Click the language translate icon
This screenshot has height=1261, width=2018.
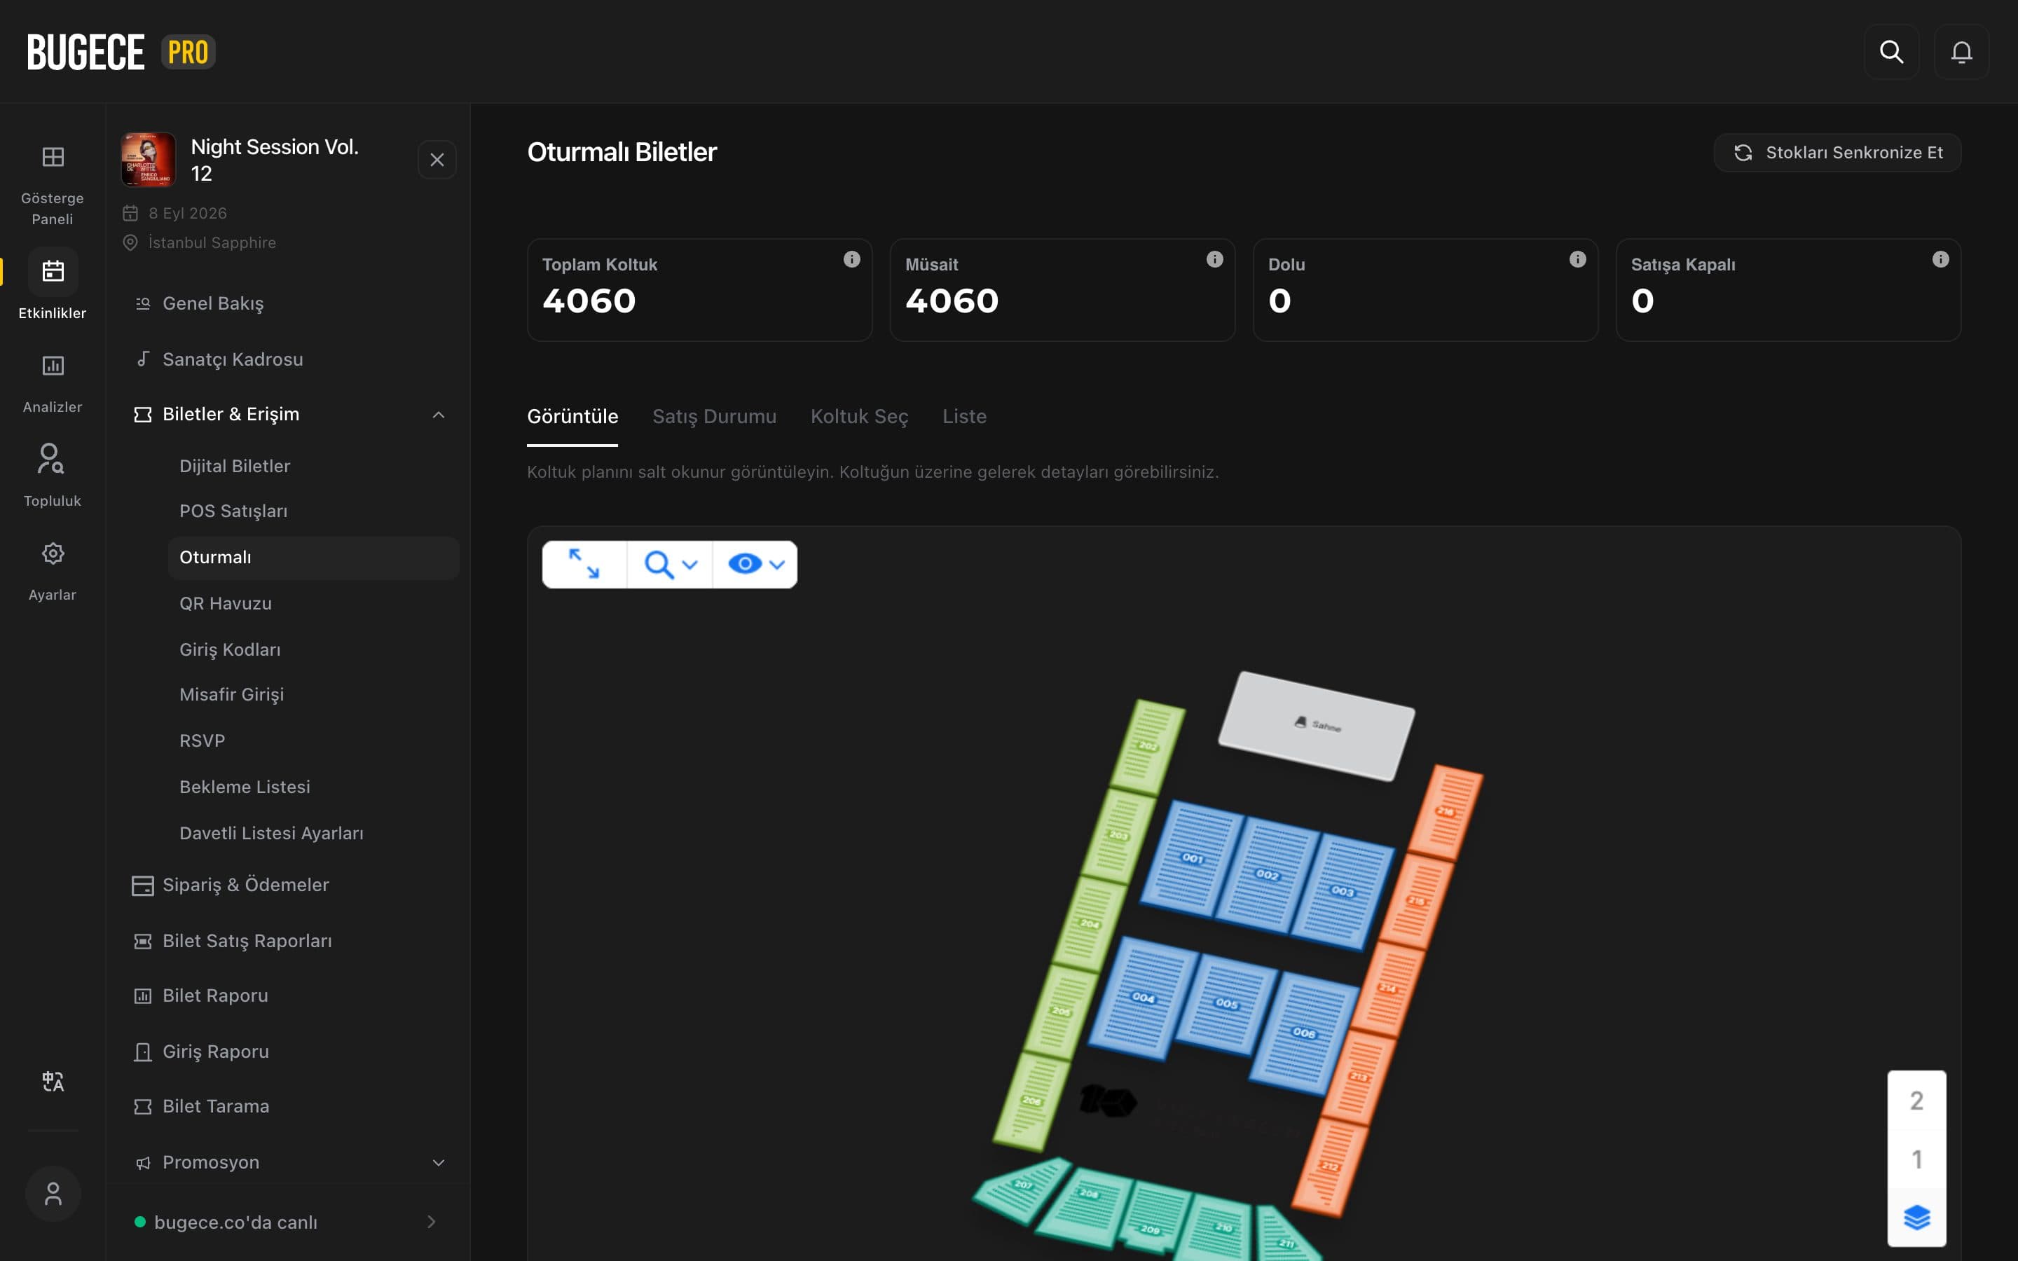(x=53, y=1081)
